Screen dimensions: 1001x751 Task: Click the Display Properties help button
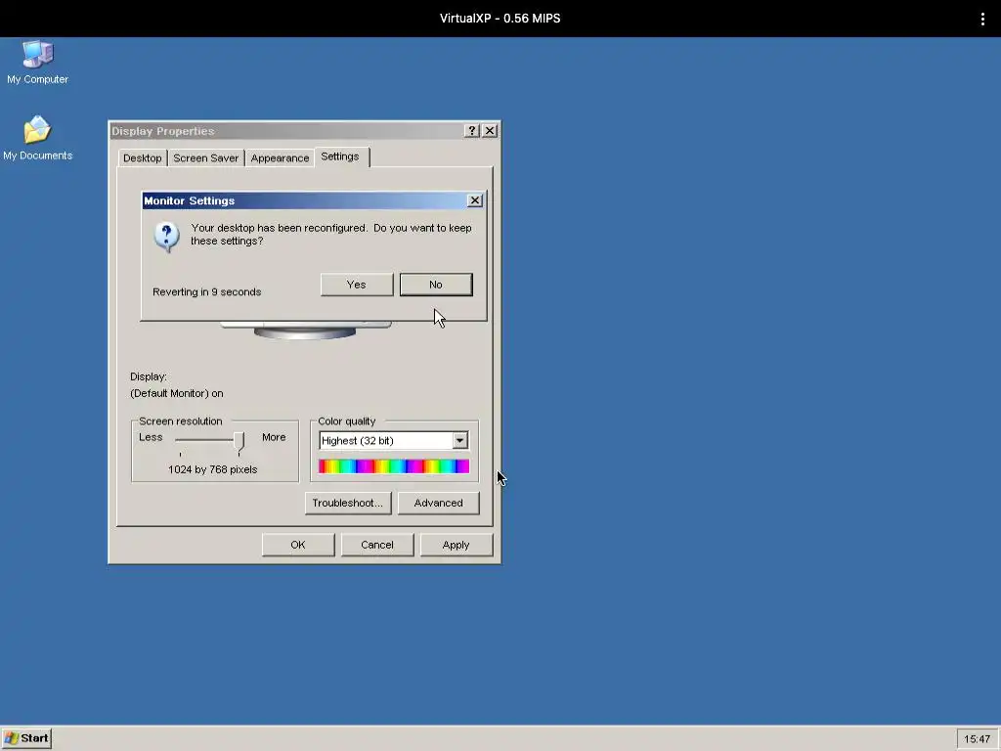(472, 131)
